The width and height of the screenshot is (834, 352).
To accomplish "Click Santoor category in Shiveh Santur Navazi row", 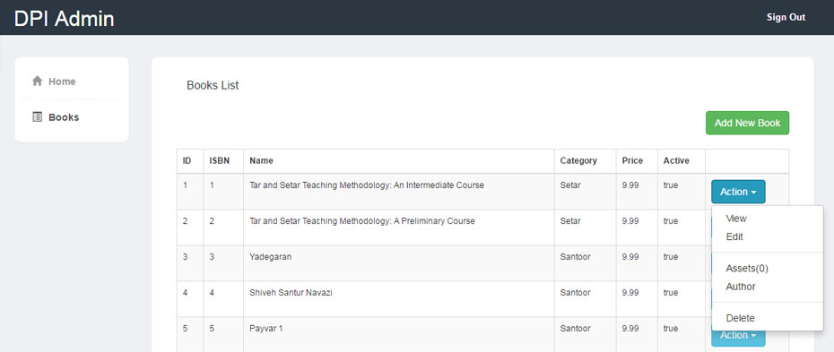I will (x=575, y=293).
